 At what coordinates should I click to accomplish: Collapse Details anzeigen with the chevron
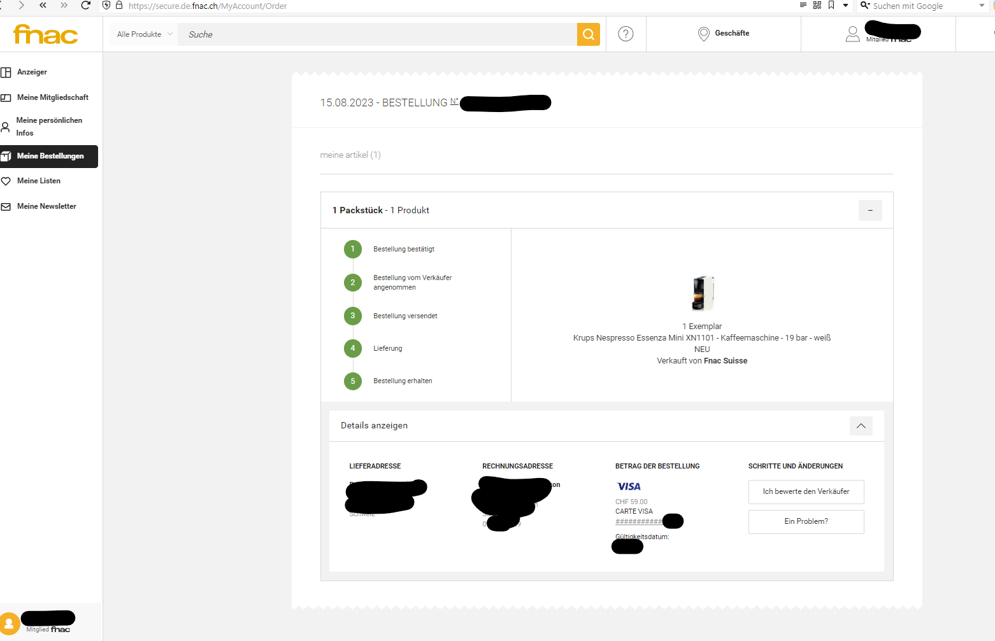pyautogui.click(x=861, y=426)
